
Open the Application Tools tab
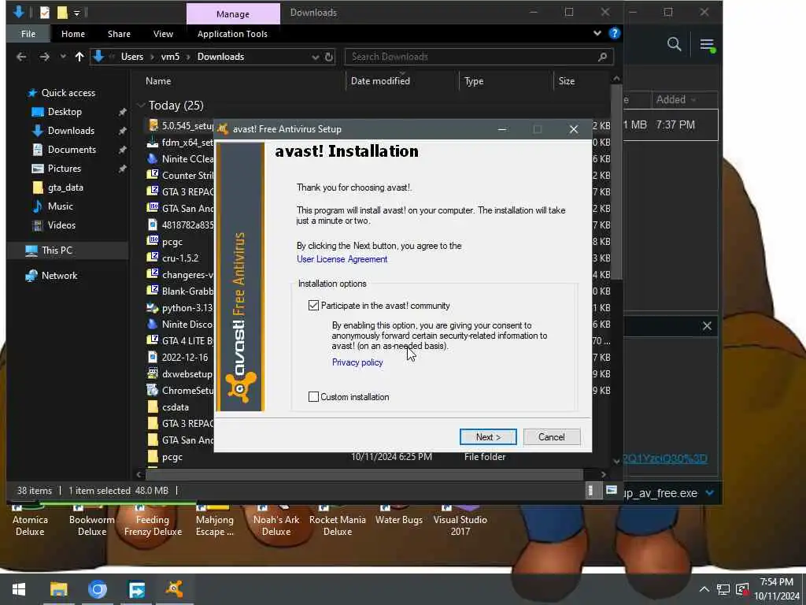[x=232, y=34]
